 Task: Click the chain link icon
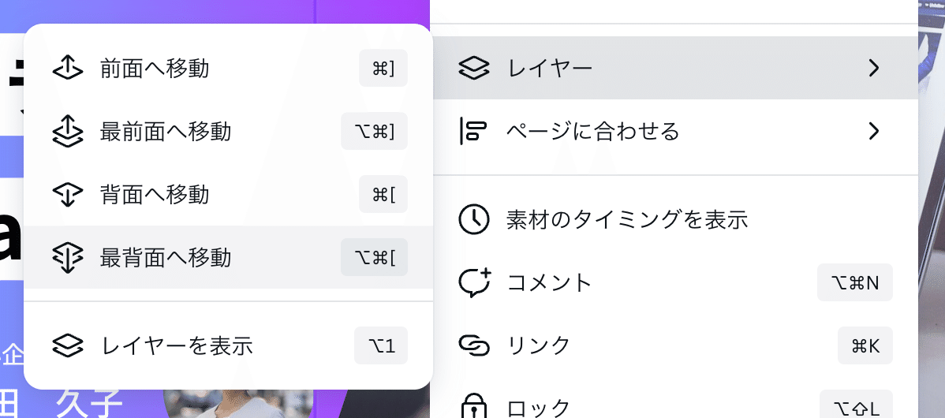point(474,345)
